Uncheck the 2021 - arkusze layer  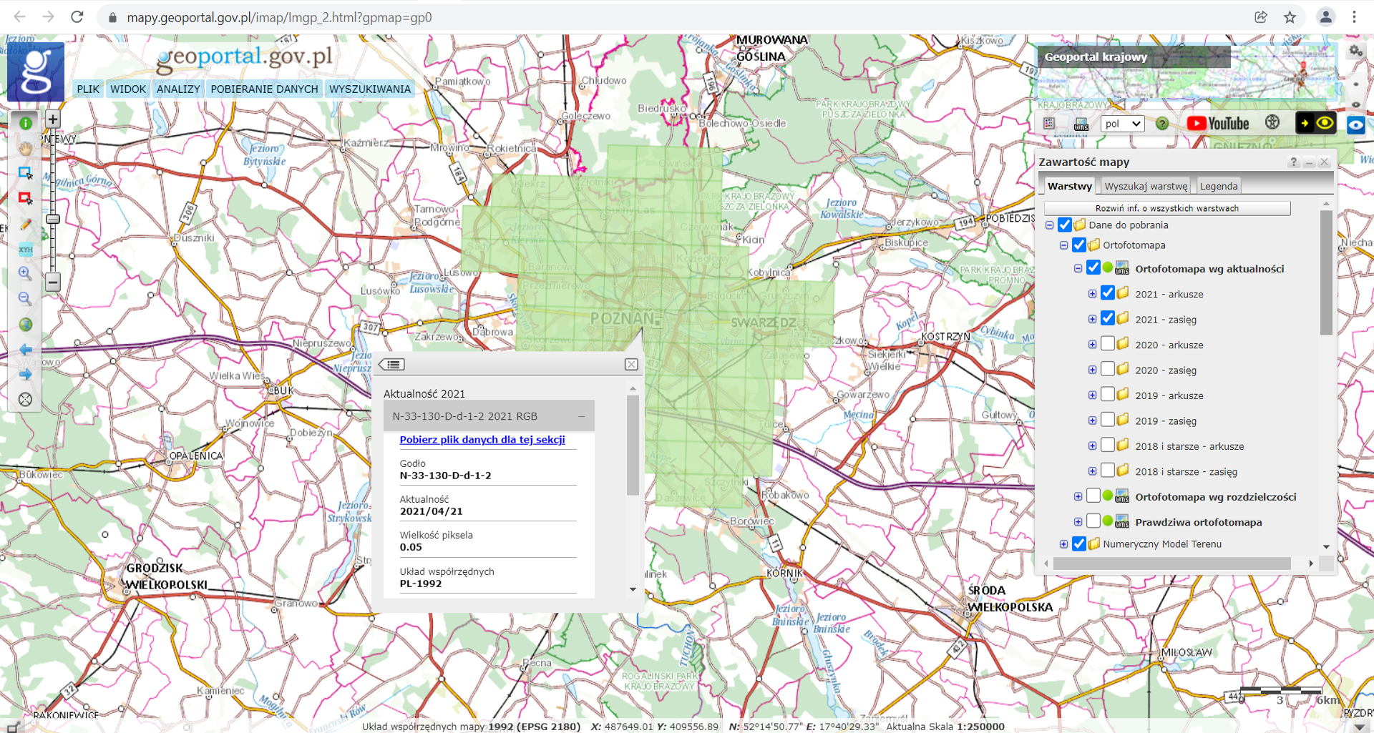coord(1108,293)
